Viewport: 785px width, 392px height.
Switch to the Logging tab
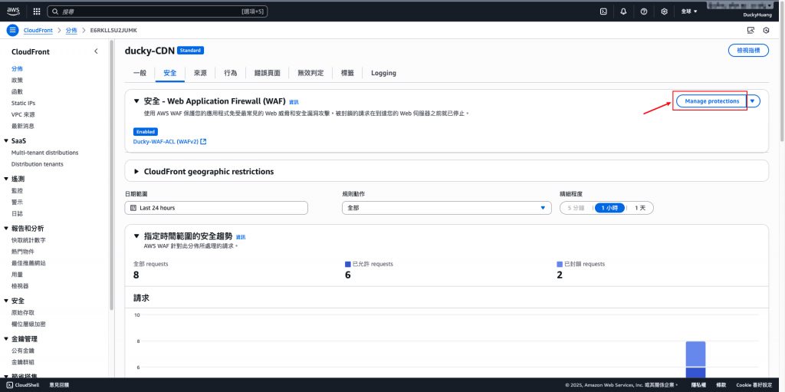(x=383, y=73)
